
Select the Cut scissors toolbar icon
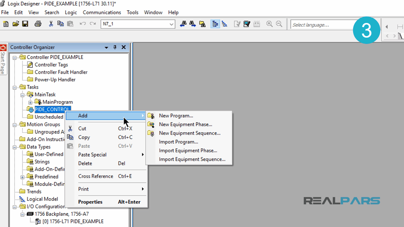(x=51, y=24)
